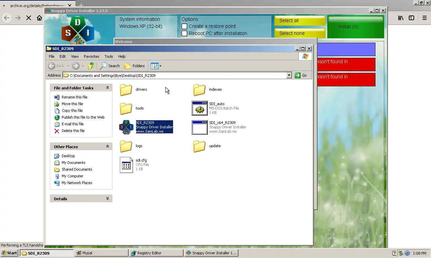Viewport: 431px width, 258px height.
Task: Click the SDI logo in Snappy Driver Installer
Action: pos(78,31)
